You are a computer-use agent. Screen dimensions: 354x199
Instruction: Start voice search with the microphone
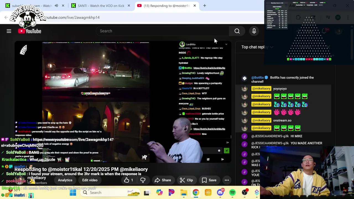pos(254,31)
